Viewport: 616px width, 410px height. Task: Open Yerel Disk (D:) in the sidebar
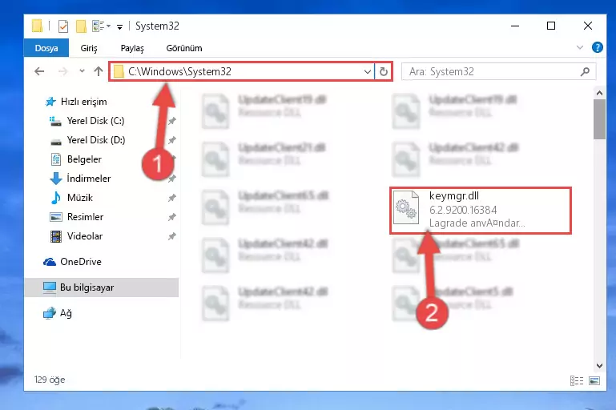click(96, 140)
